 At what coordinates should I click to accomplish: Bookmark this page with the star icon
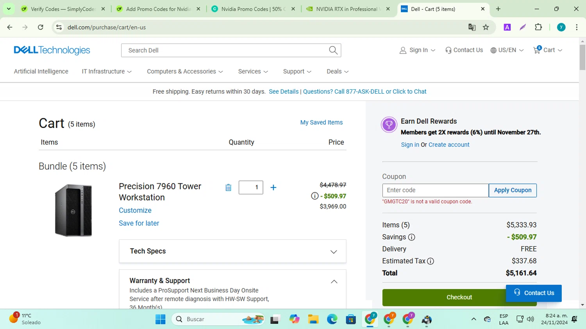point(486,27)
